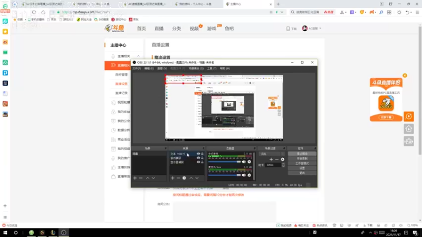Click 立即下载 on the Douyu companion ad
Image resolution: width=422 pixels, height=237 pixels.
(x=386, y=117)
